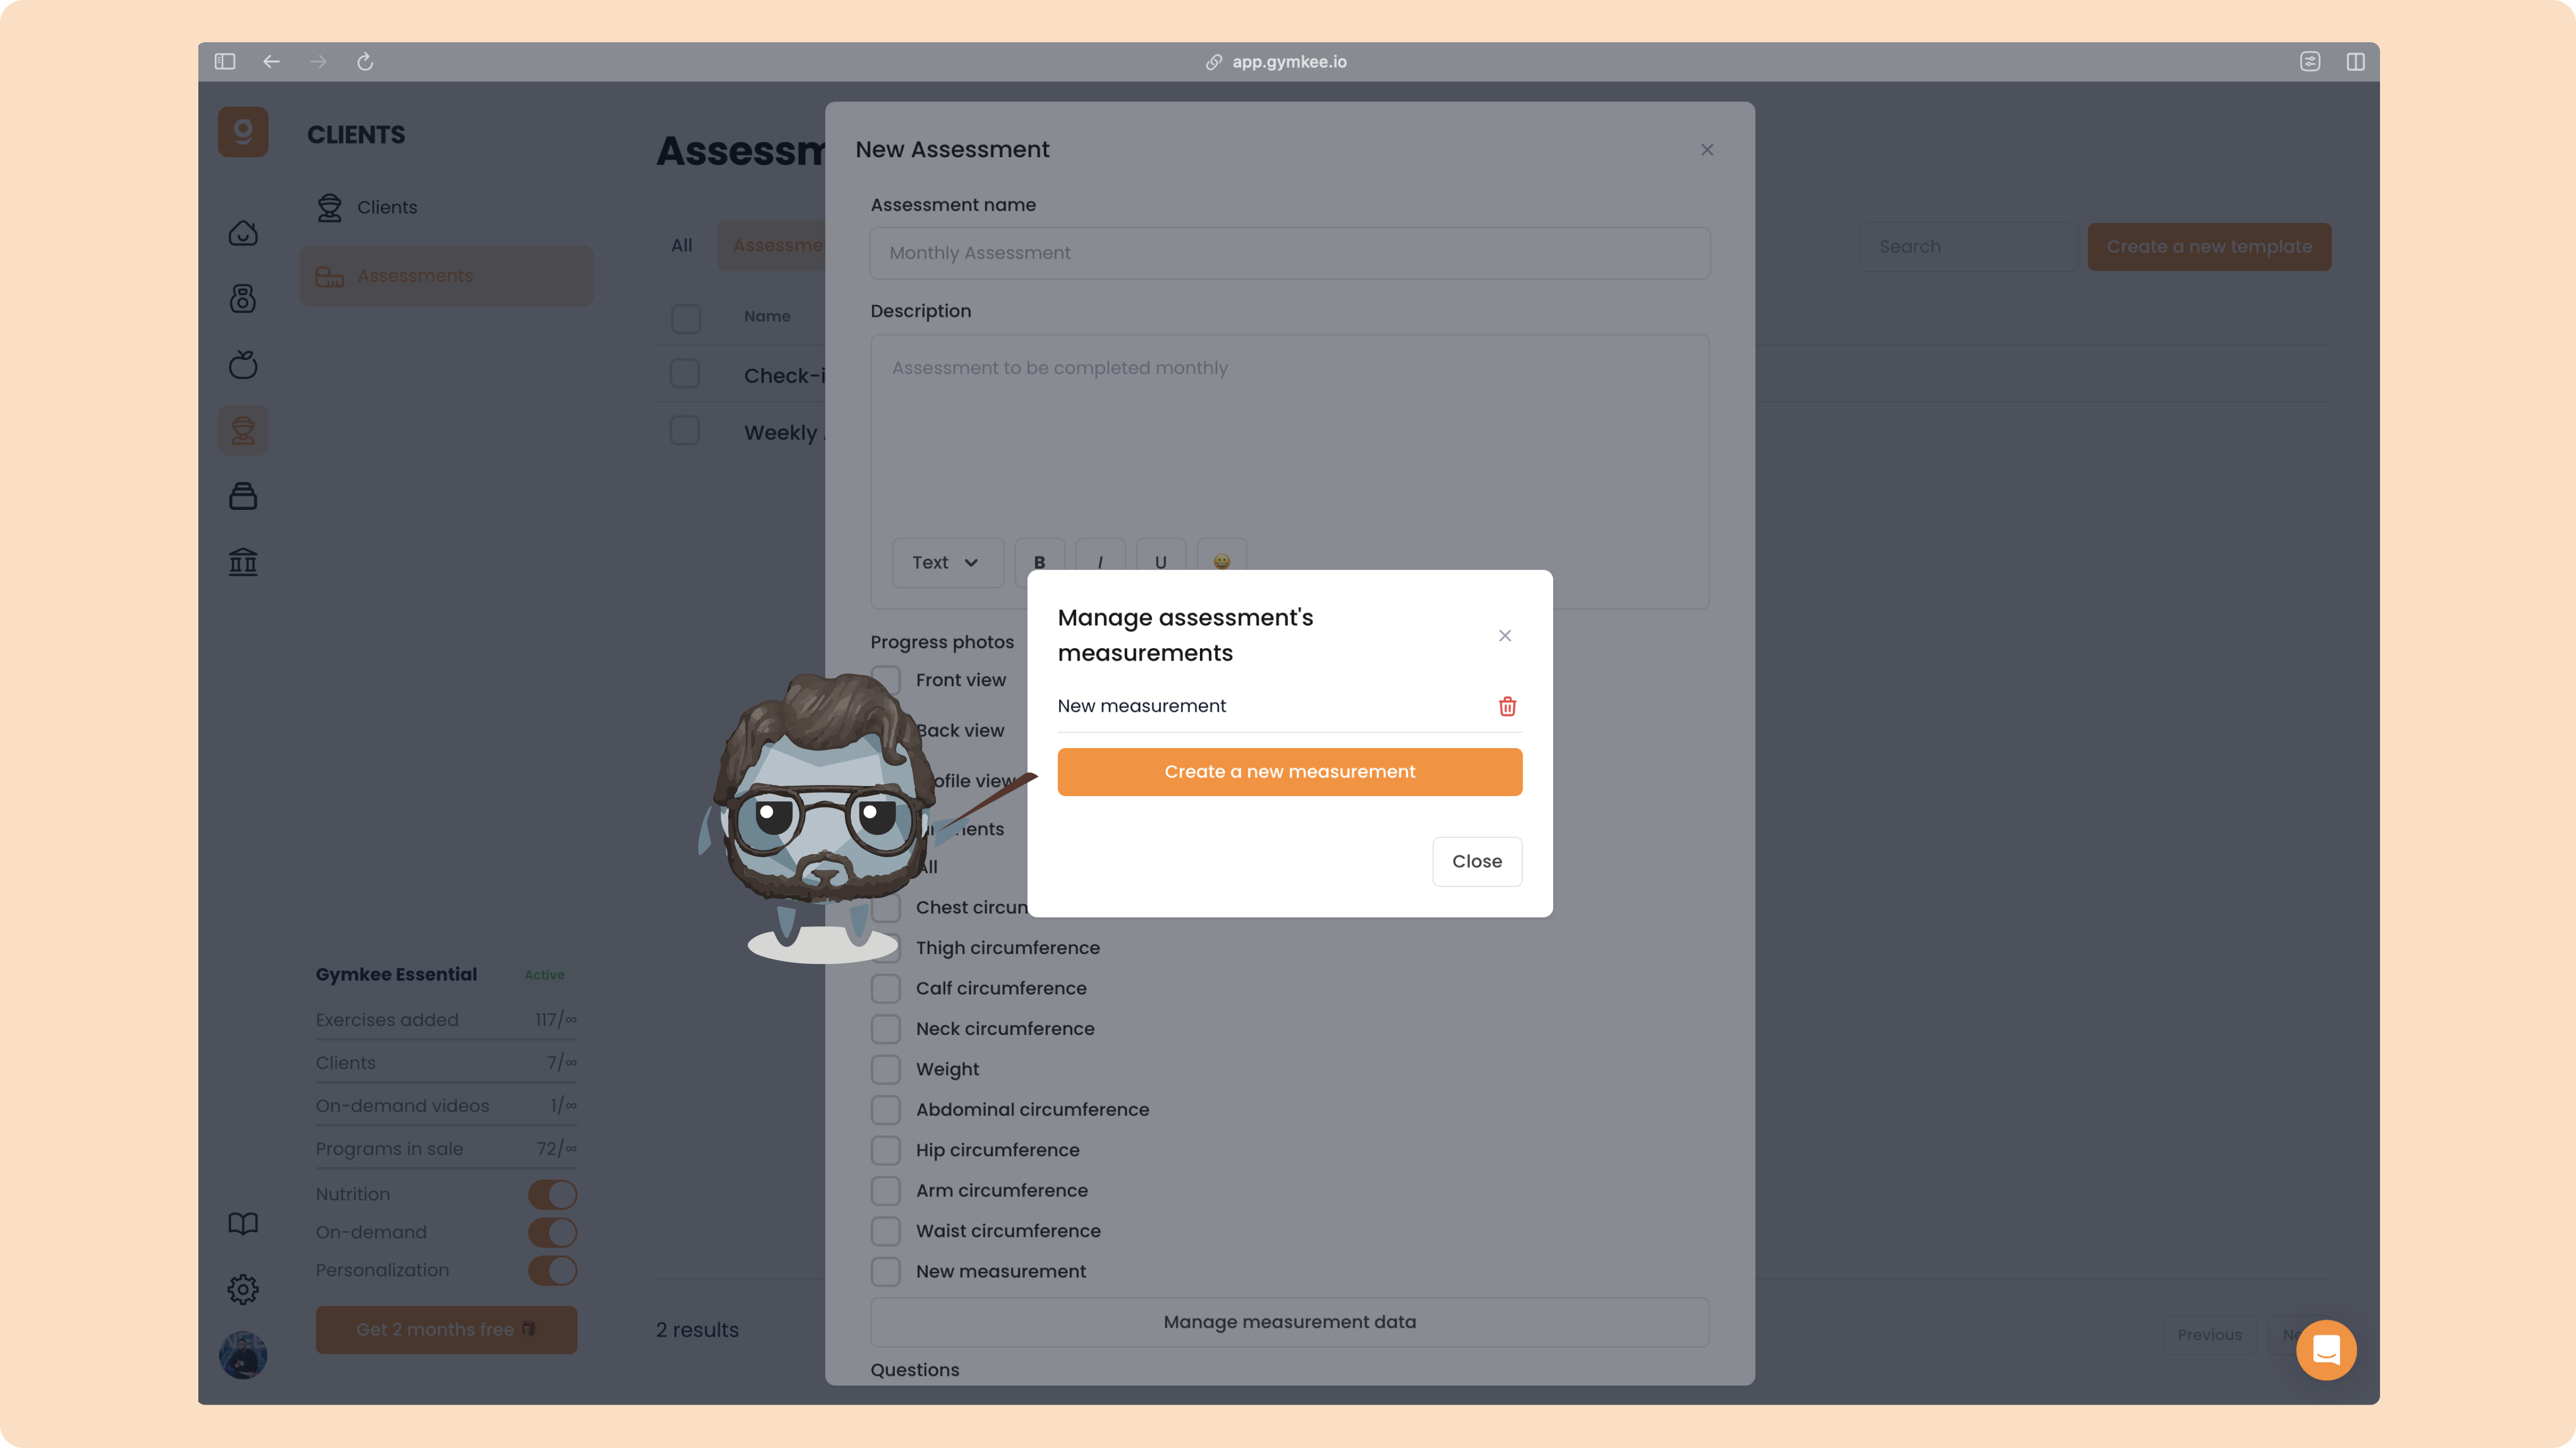This screenshot has height=1448, width=2576.
Task: Check the Weight checkbox
Action: click(885, 1069)
